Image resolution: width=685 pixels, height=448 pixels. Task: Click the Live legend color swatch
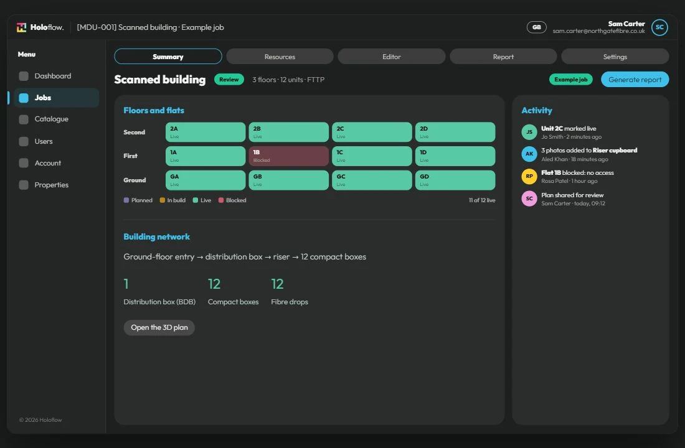(x=196, y=200)
